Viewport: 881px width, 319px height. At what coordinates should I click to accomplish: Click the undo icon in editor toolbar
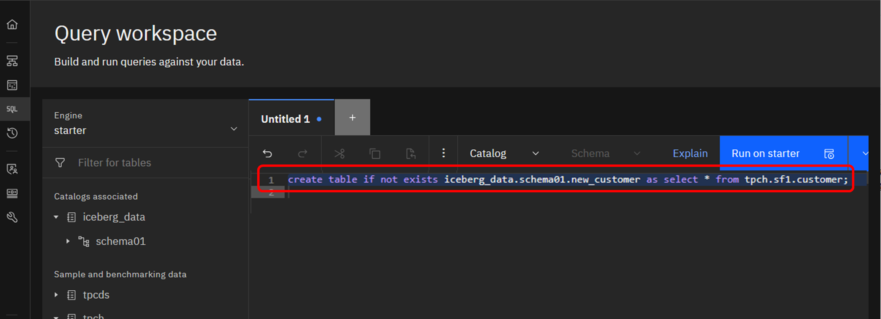coord(268,154)
